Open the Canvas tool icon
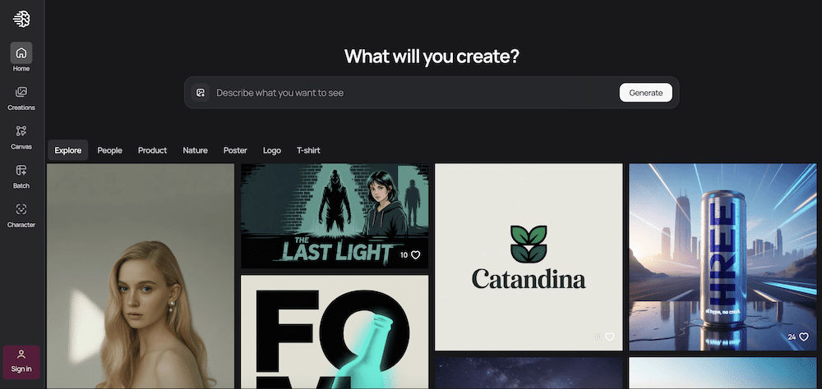Viewport: 822px width, 389px height. click(21, 130)
